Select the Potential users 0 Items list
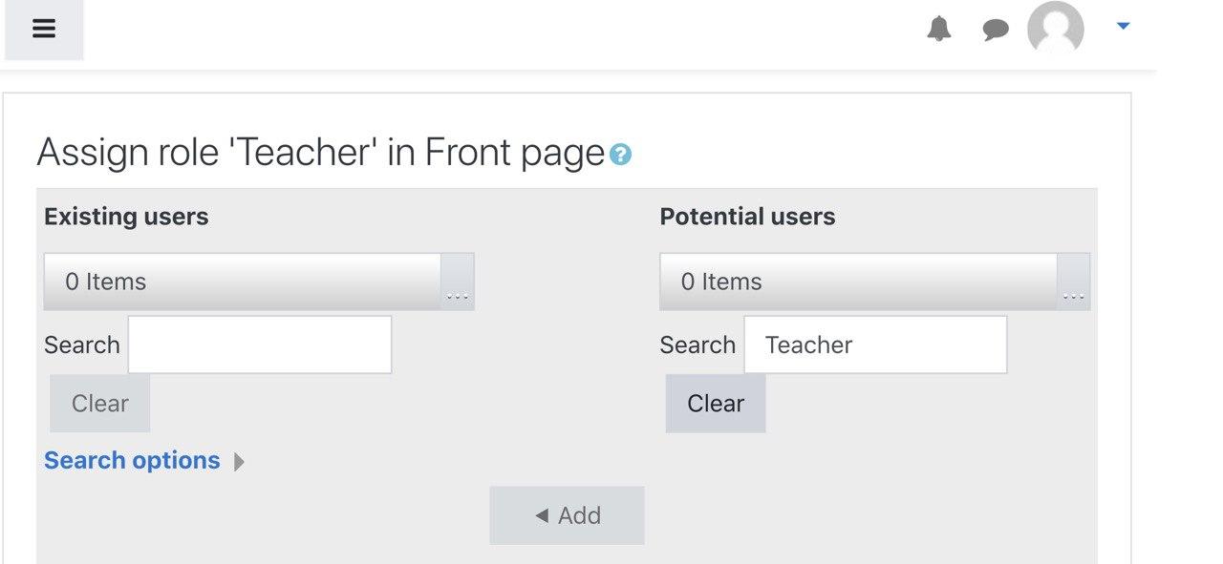Image resolution: width=1223 pixels, height=564 pixels. [x=858, y=282]
